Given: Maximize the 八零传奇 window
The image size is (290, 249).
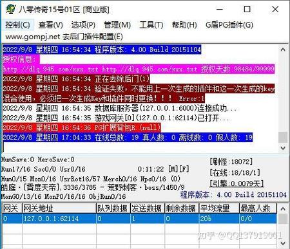Looking at the screenshot, I should click(247, 9).
